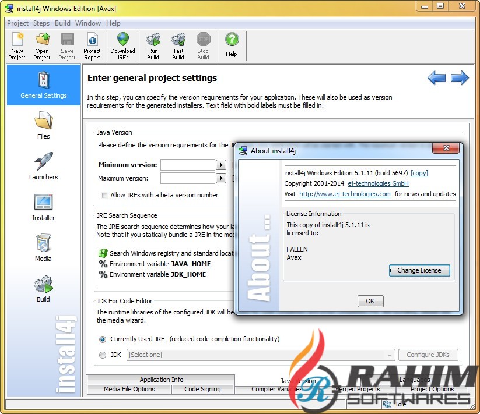
Task: Open Minimum version arrow selector
Action: click(x=220, y=165)
